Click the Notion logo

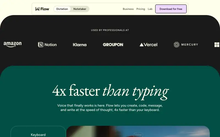(x=47, y=45)
